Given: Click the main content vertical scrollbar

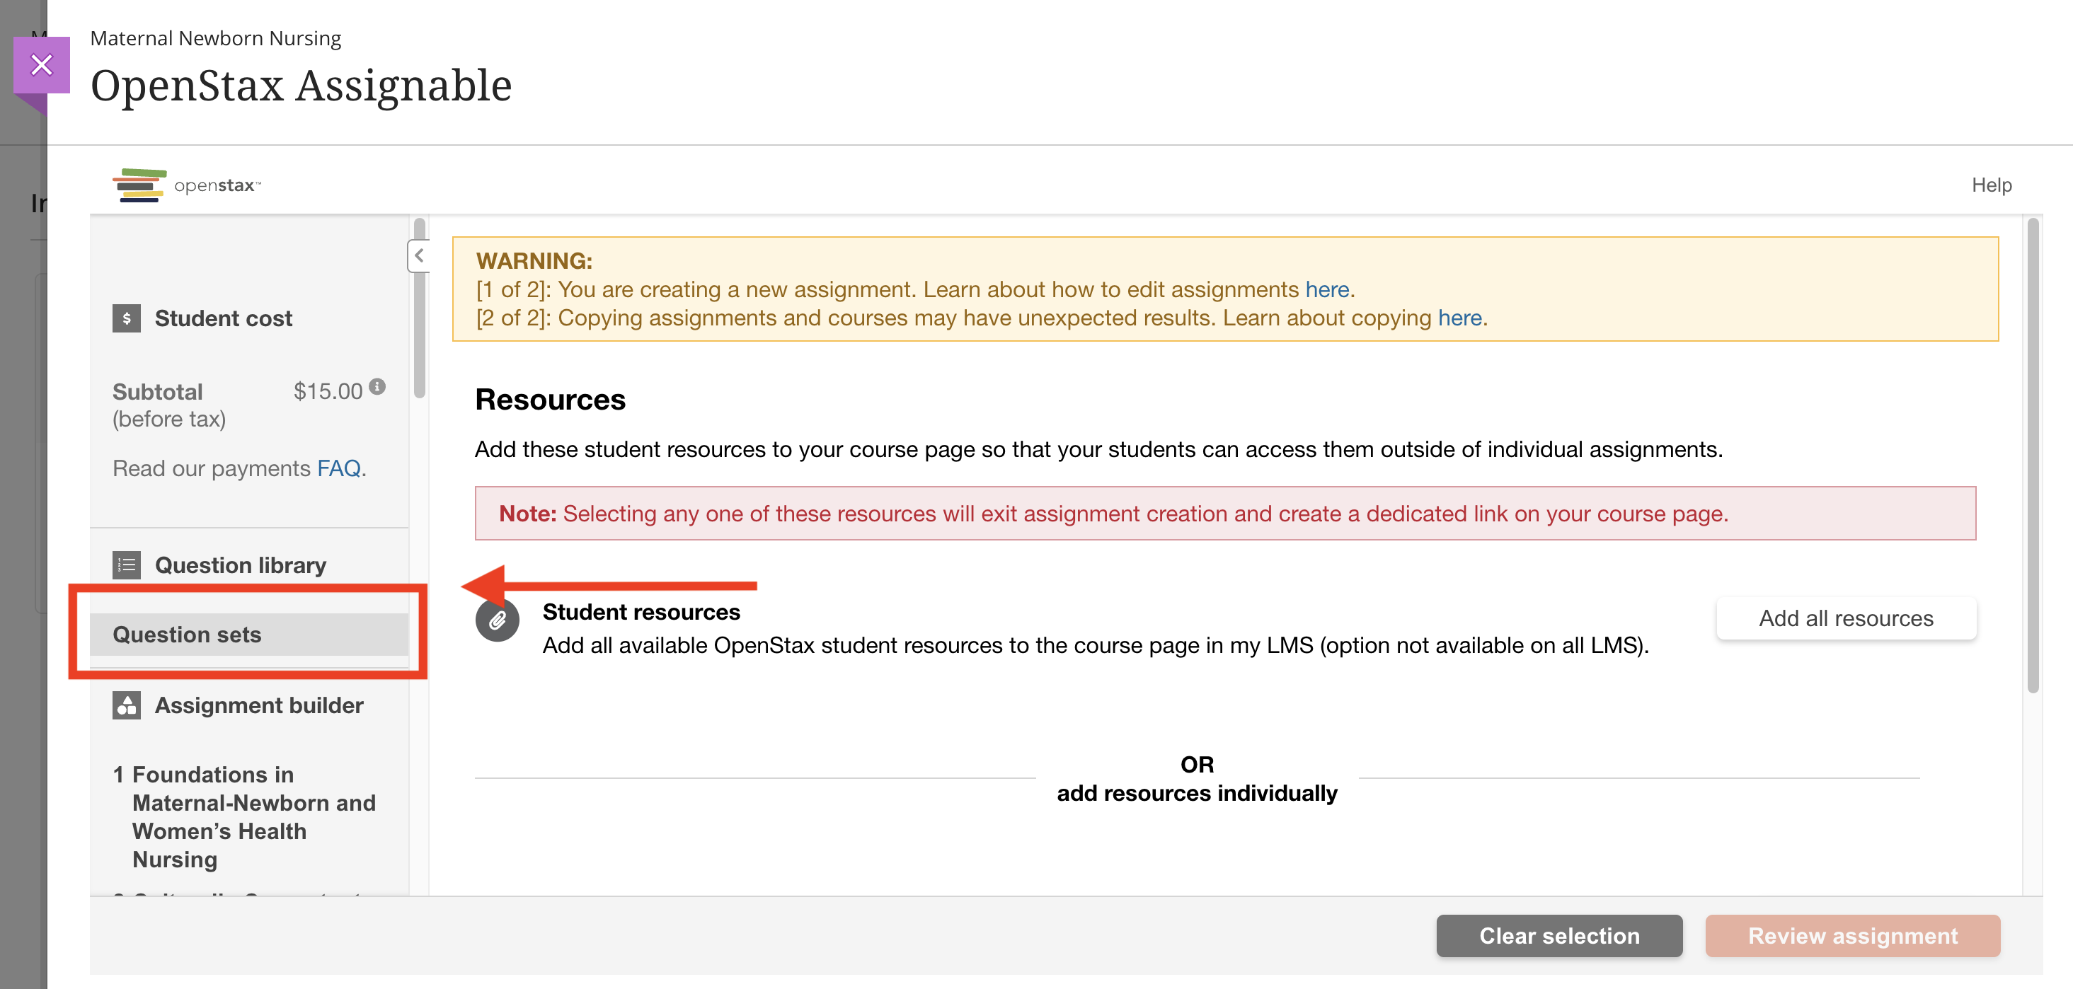Looking at the screenshot, I should coord(2033,455).
